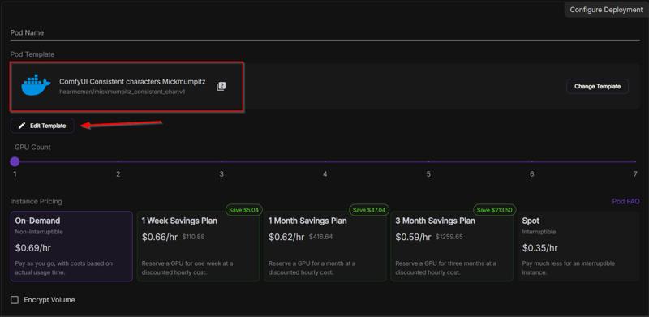Click the $416.64 monthly total
This screenshot has height=317, width=649.
tap(320, 237)
